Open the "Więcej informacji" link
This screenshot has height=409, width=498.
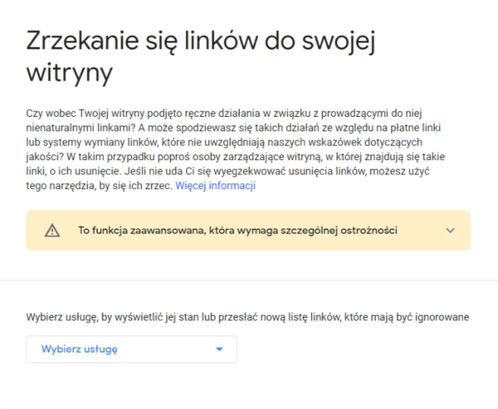tap(215, 186)
